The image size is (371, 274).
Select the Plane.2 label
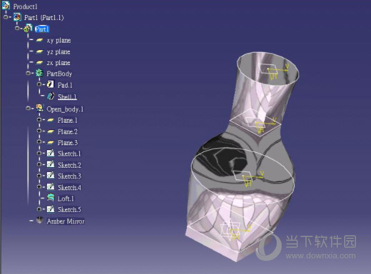click(x=67, y=131)
